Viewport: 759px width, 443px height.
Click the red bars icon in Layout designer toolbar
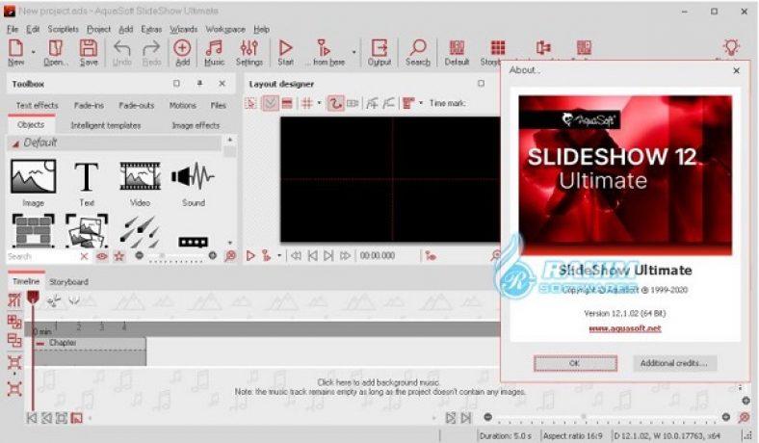pyautogui.click(x=287, y=103)
